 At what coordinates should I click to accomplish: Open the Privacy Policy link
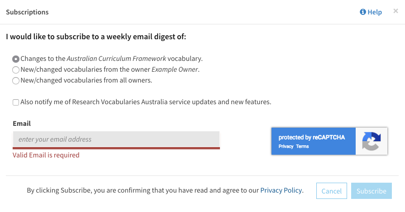(281, 190)
